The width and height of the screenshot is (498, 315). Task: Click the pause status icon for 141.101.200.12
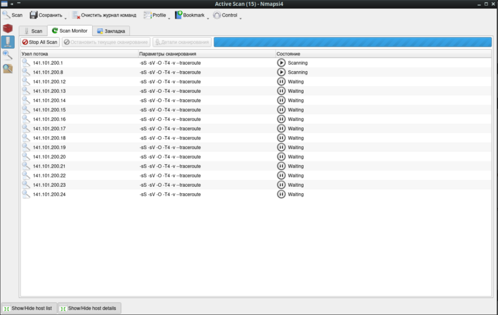coord(281,82)
